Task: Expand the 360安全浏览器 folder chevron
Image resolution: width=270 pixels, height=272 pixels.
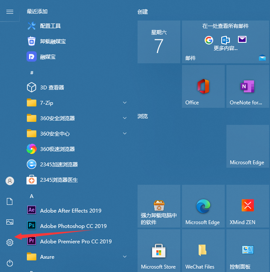Action: coord(125,118)
